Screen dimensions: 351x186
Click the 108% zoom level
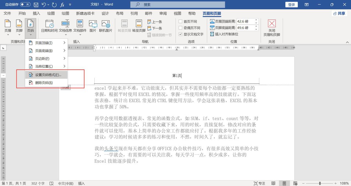(344, 183)
